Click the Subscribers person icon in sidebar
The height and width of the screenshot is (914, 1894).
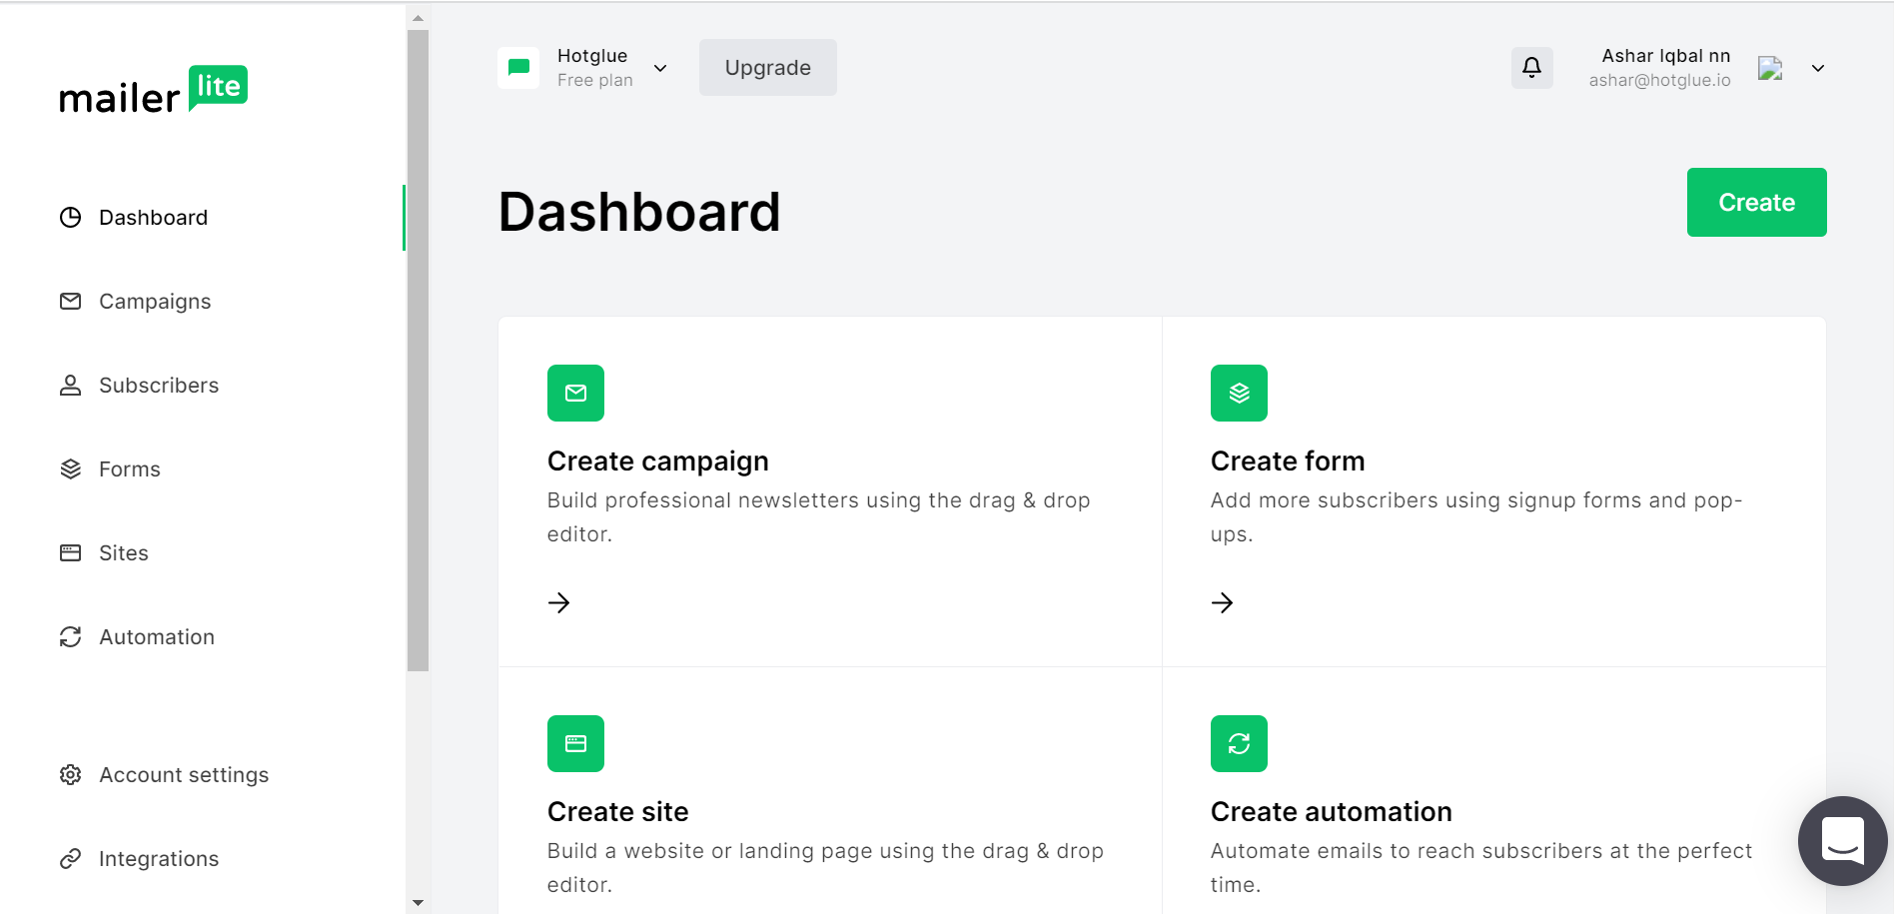[70, 385]
